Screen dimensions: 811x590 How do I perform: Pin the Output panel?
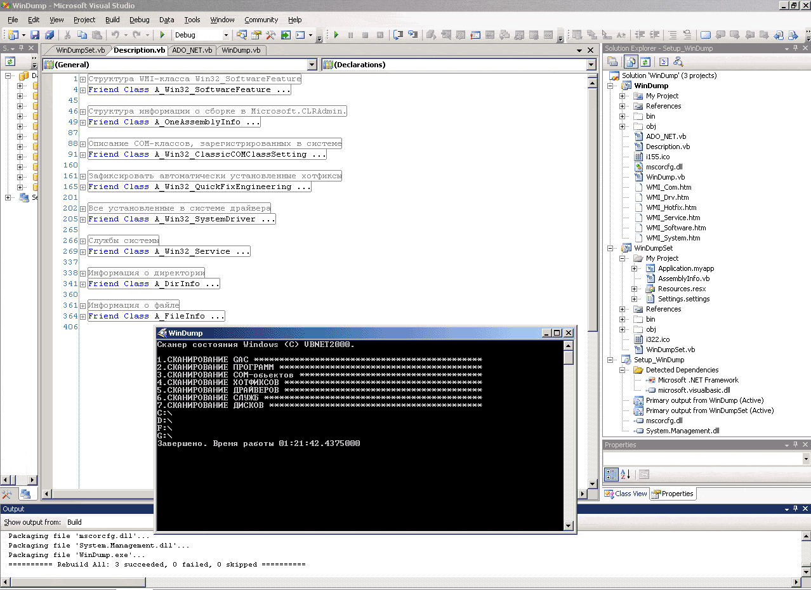(796, 509)
